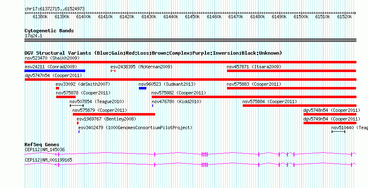This screenshot has height=188, width=368.
Task: Select the 61390k ruler tick label
Action: pyautogui.click(x=62, y=17)
